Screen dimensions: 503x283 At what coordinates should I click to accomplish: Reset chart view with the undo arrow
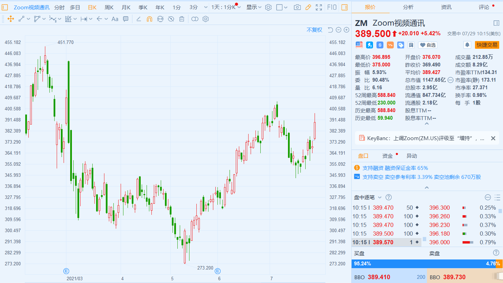(330, 30)
